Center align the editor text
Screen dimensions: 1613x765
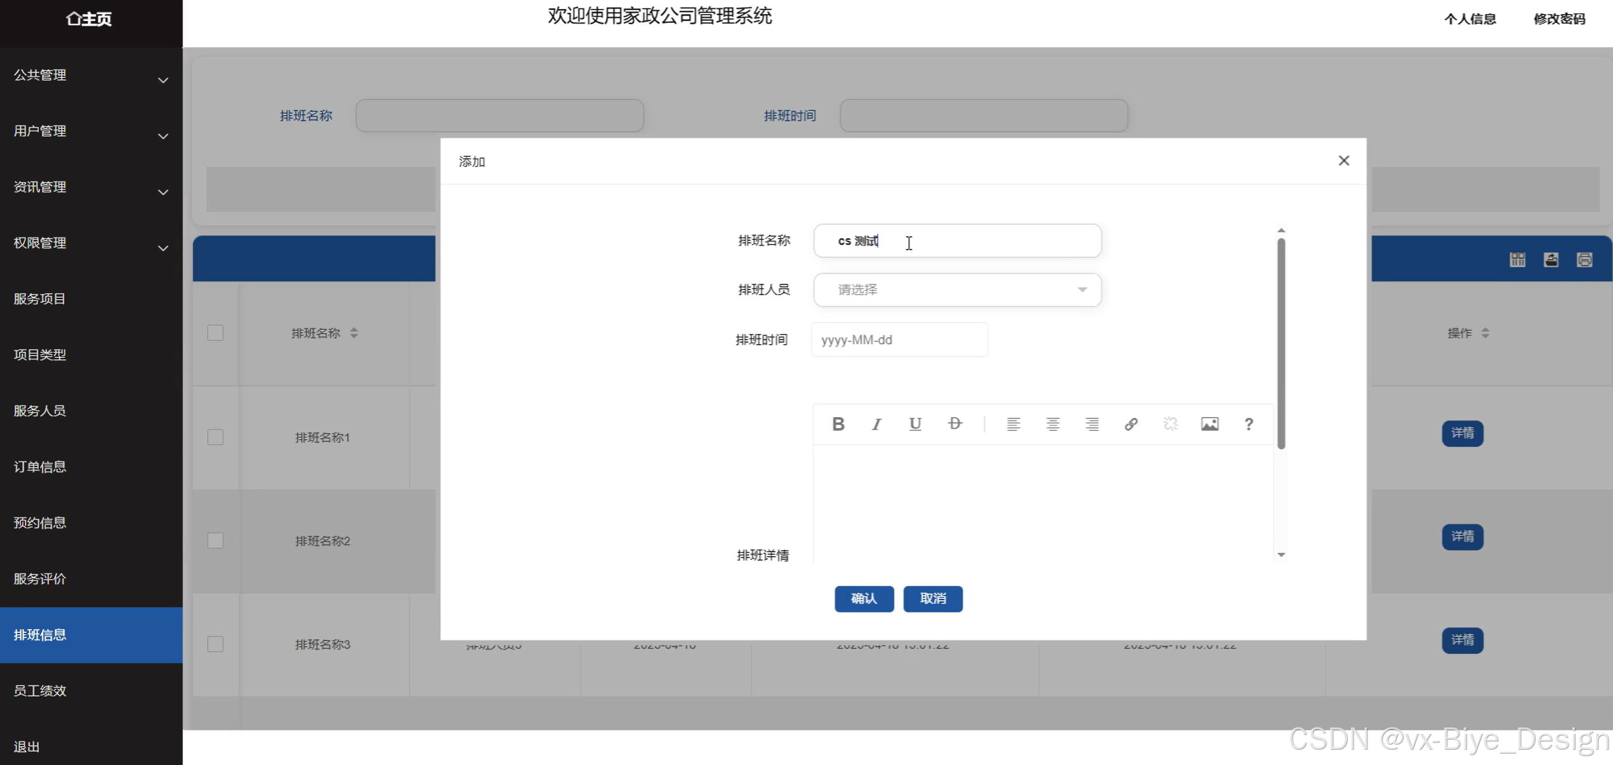click(x=1053, y=424)
